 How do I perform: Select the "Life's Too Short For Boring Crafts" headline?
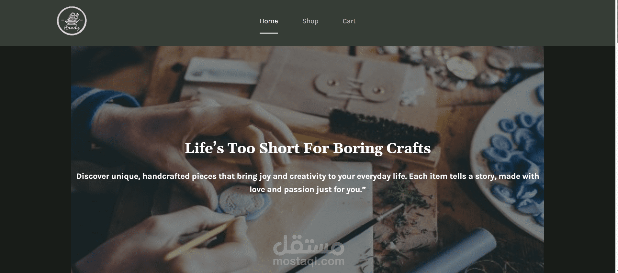[308, 148]
